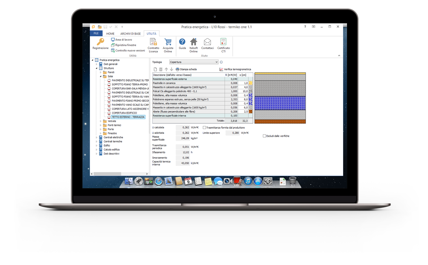Expand the Calcolo edificio node
The width and height of the screenshot is (428, 265).
click(96, 150)
